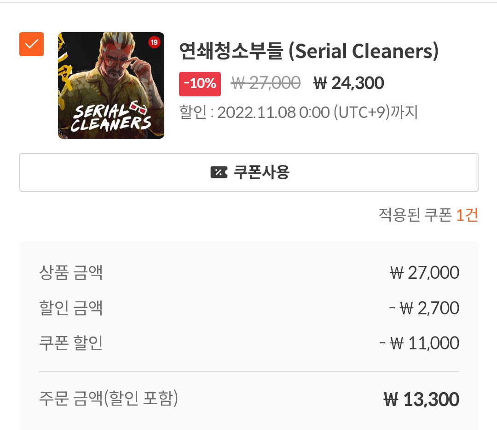Uncheck the Serial Cleaners item checkbox
This screenshot has height=430, width=497.
[x=31, y=44]
